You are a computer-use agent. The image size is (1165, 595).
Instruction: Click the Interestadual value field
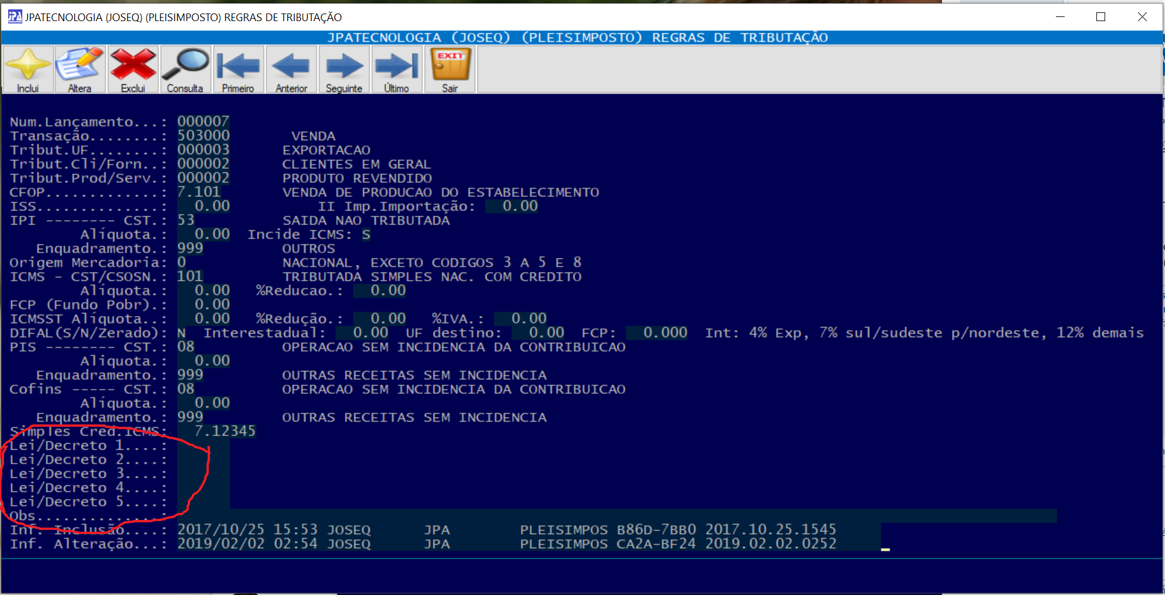(x=362, y=332)
